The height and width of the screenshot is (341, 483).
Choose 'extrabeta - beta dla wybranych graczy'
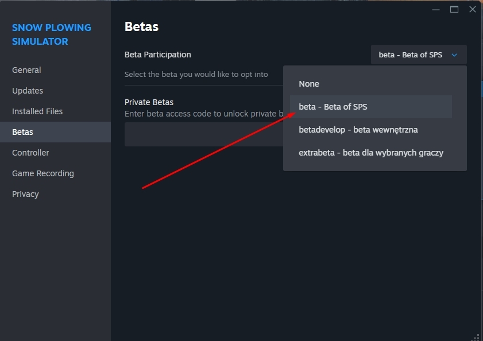pyautogui.click(x=371, y=153)
